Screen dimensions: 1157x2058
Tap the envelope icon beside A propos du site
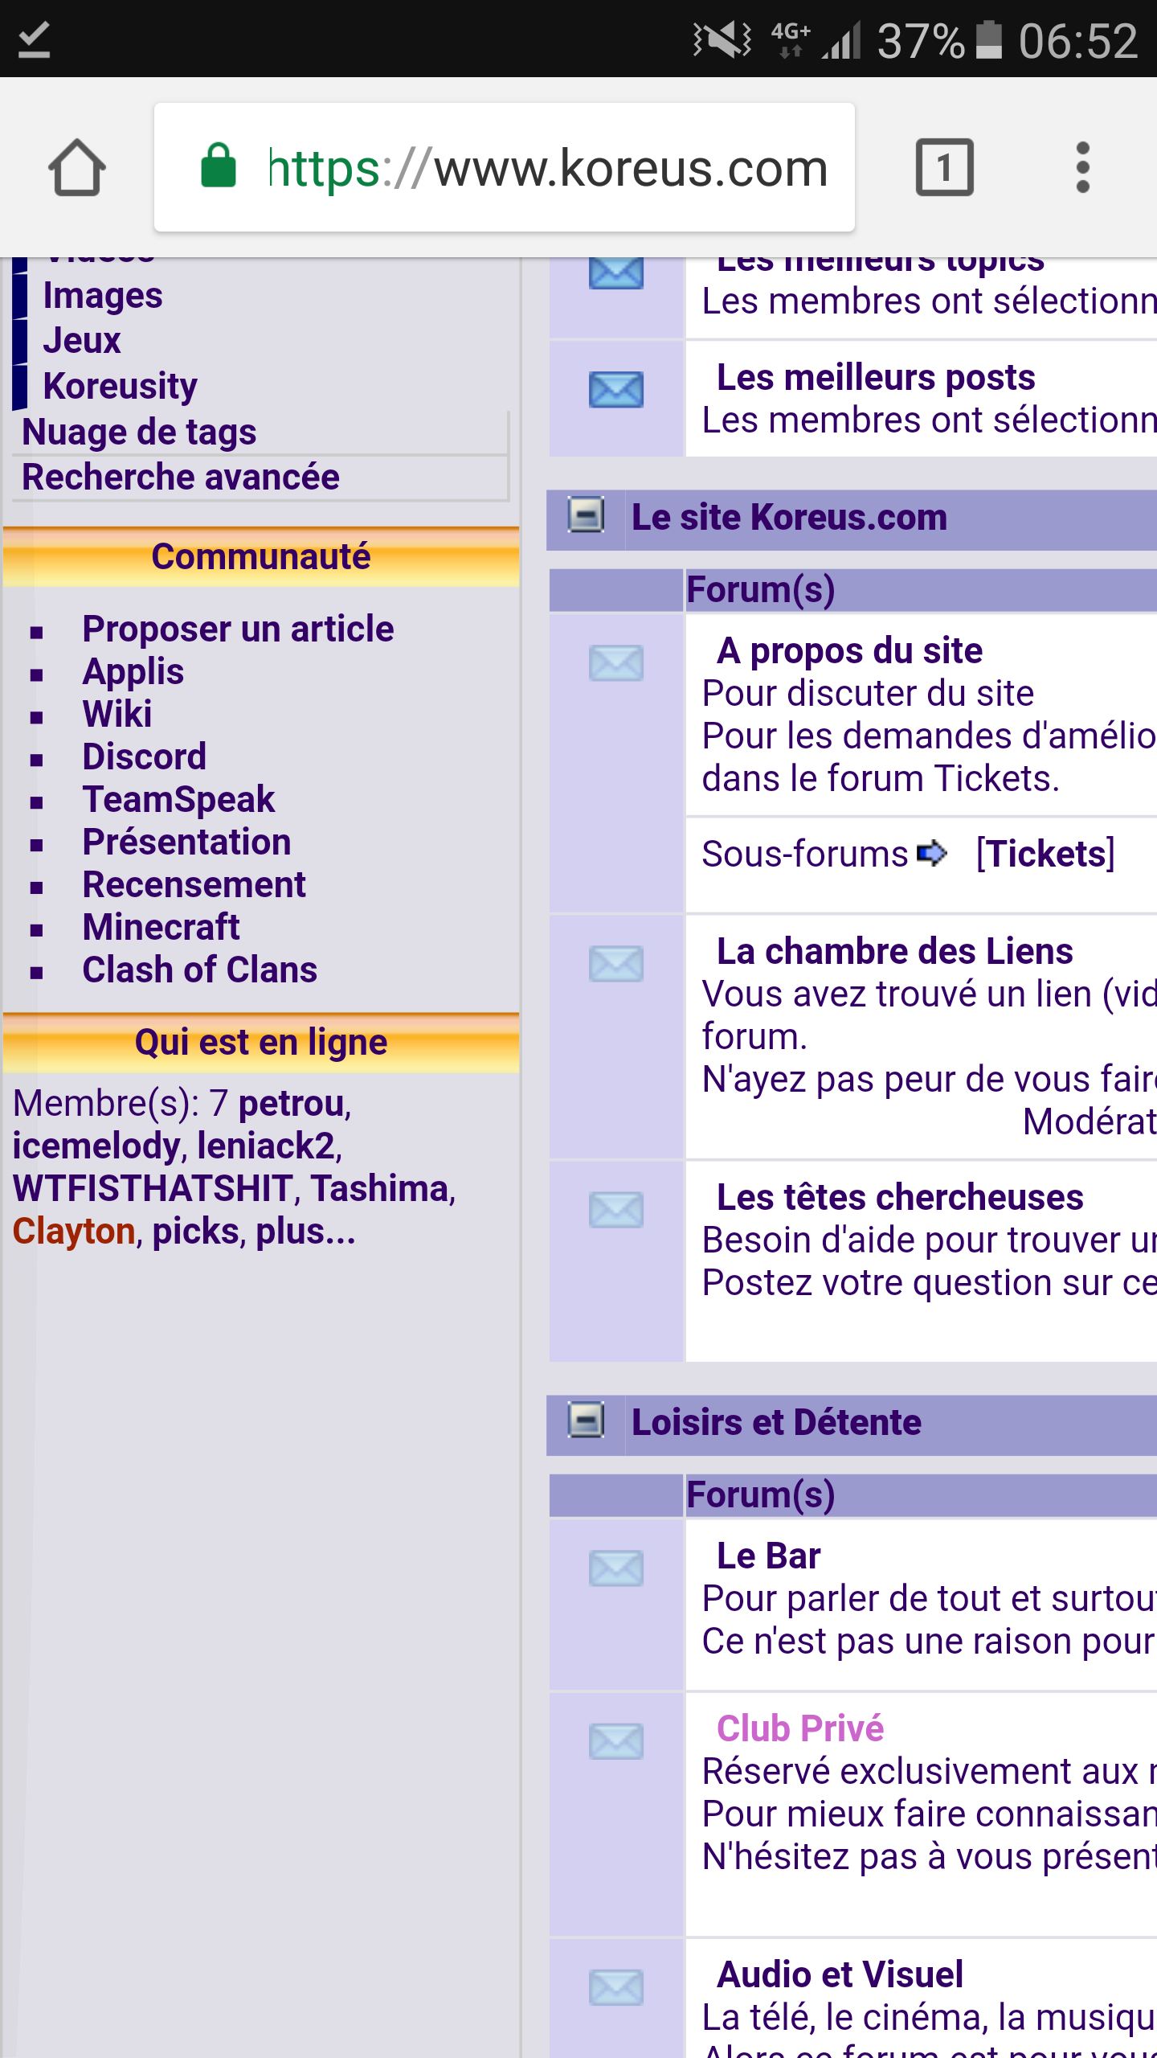point(615,663)
